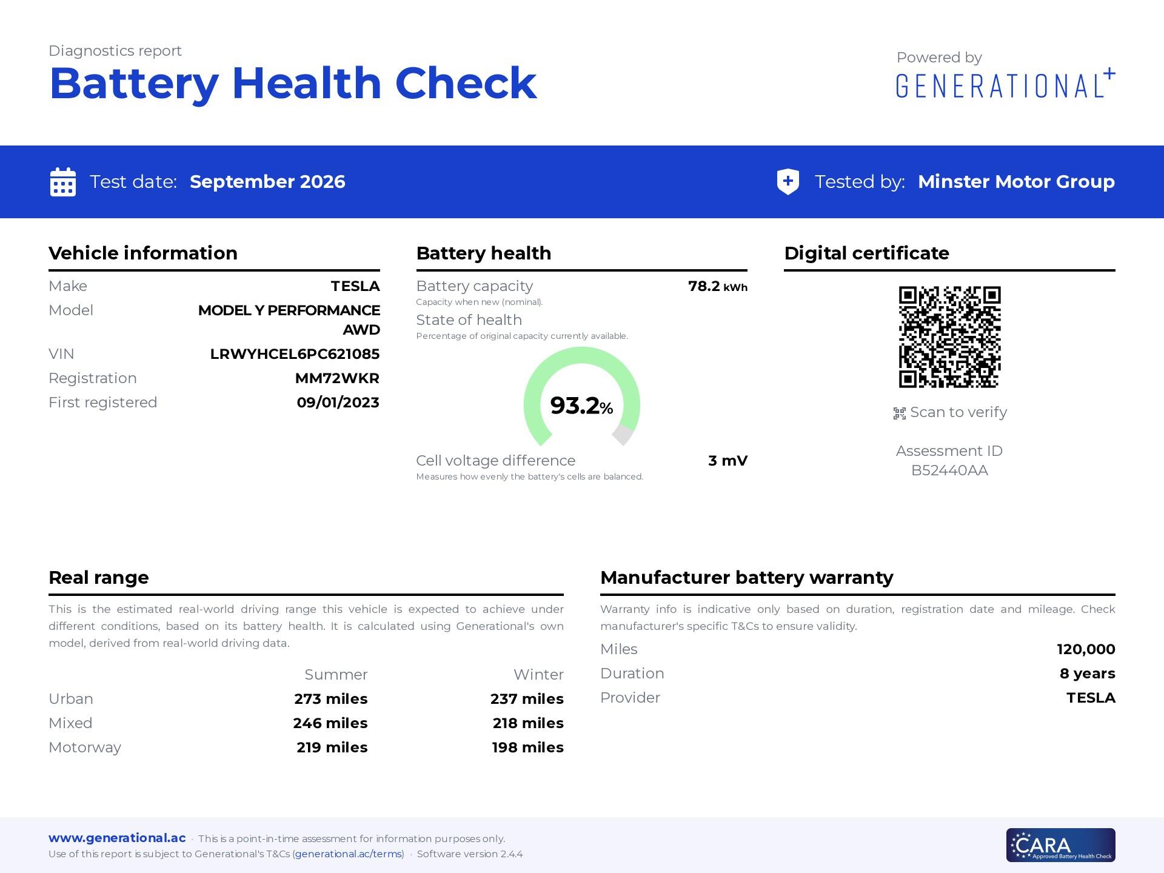The width and height of the screenshot is (1164, 873).
Task: Click the 'Winter' column header
Action: [x=538, y=675]
